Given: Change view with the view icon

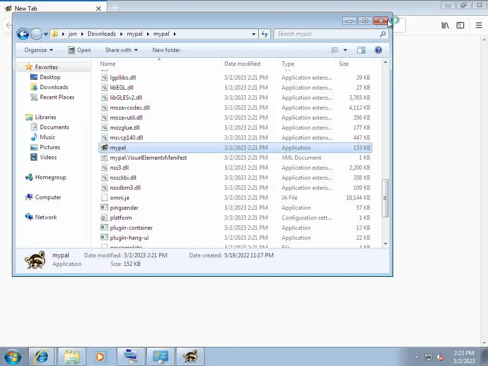Looking at the screenshot, I should [335, 50].
